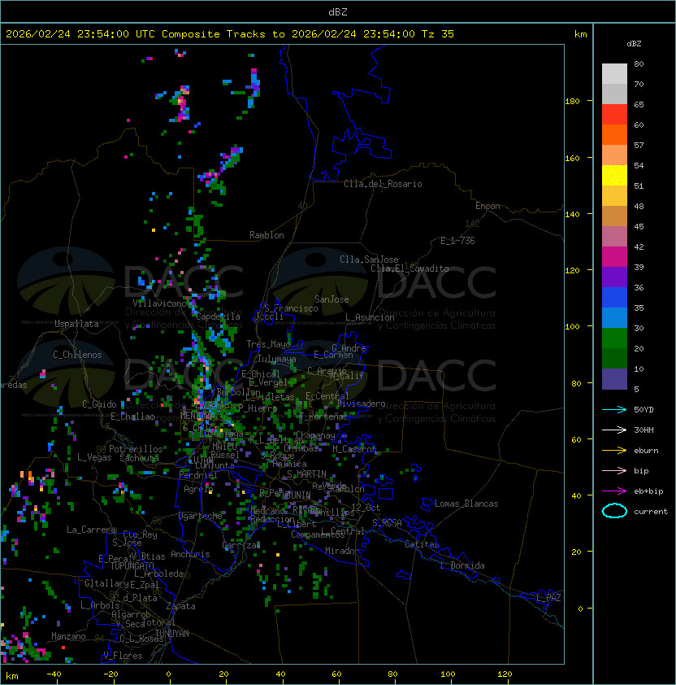The height and width of the screenshot is (685, 676).
Task: Click the 'L_Asuncion' map label
Action: tap(370, 317)
